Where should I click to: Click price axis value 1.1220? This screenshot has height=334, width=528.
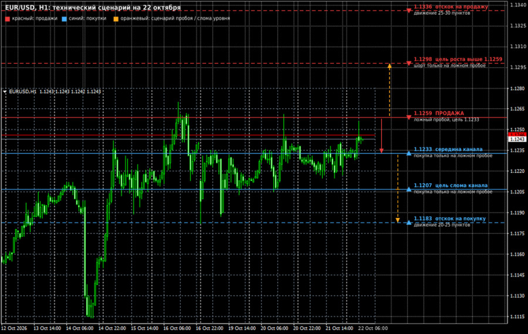(517, 171)
